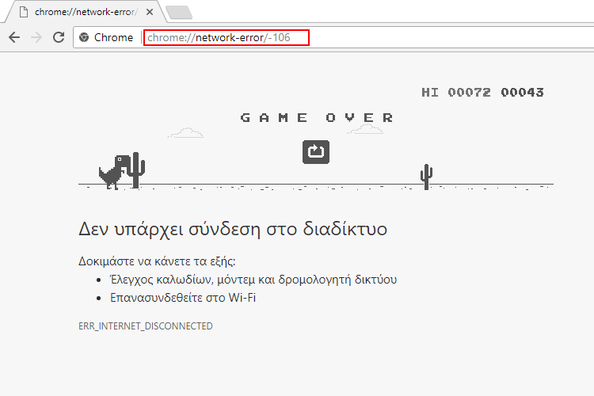Click the Chrome label in address bar
The width and height of the screenshot is (594, 396).
113,37
